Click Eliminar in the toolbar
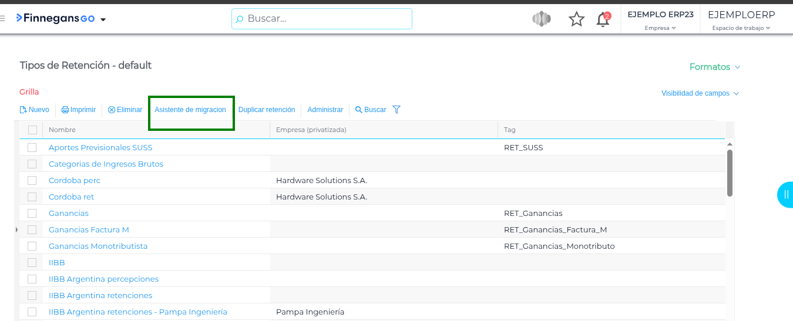793x321 pixels. point(125,110)
